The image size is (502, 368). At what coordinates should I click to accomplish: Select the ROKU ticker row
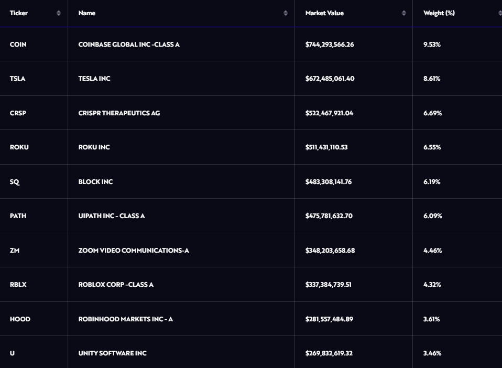click(x=19, y=147)
